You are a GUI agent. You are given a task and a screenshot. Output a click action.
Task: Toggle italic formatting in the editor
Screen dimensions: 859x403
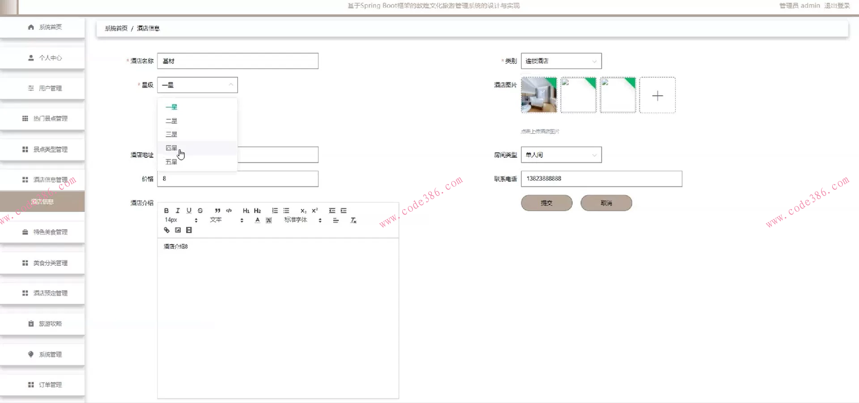(x=178, y=210)
